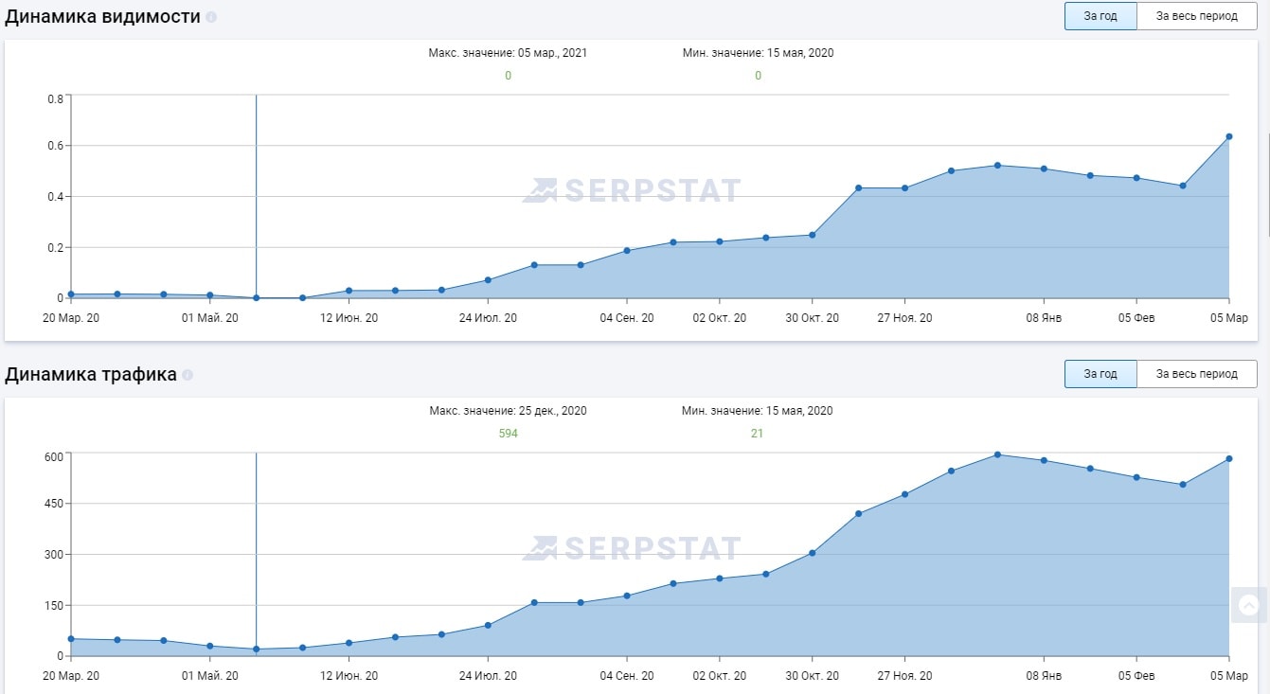Click the 20 Мар. 20 point on traffic chart
Image resolution: width=1270 pixels, height=694 pixels.
71,639
